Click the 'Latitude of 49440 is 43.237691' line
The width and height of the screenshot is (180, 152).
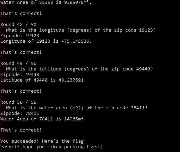pyautogui.click(x=43, y=80)
